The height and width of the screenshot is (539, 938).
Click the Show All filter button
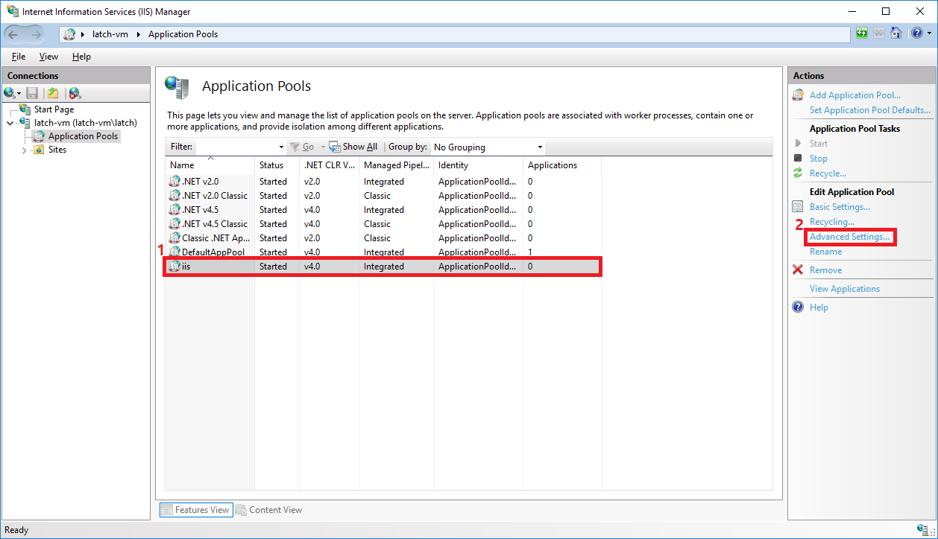coord(353,147)
